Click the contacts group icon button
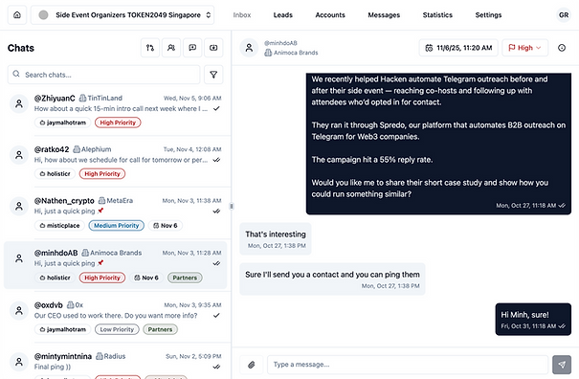This screenshot has height=379, width=579. [x=171, y=48]
